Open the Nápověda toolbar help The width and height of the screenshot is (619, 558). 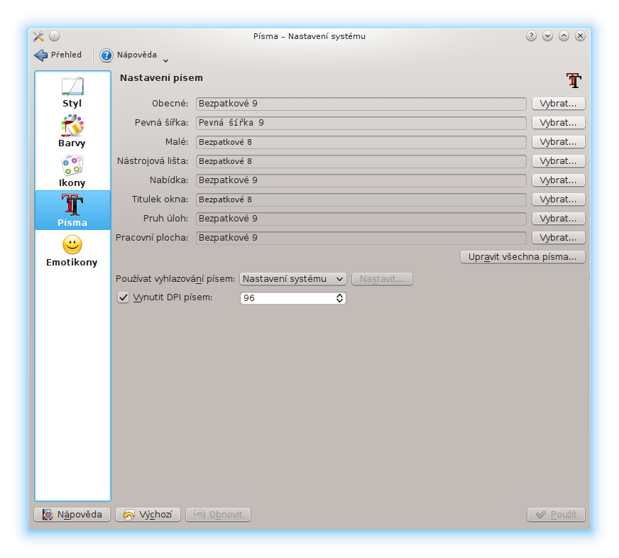pos(128,55)
